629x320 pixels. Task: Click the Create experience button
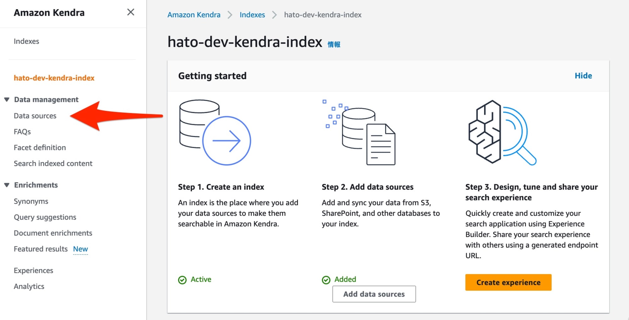[508, 282]
